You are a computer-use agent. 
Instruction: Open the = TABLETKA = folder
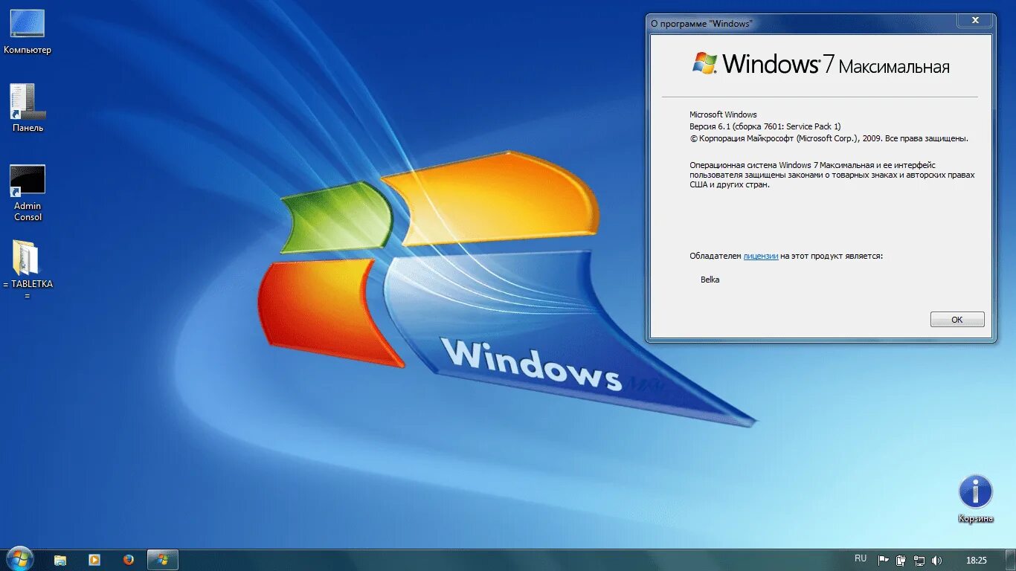(28, 270)
